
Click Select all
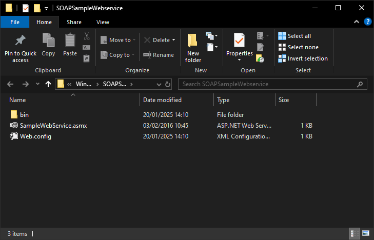point(294,36)
